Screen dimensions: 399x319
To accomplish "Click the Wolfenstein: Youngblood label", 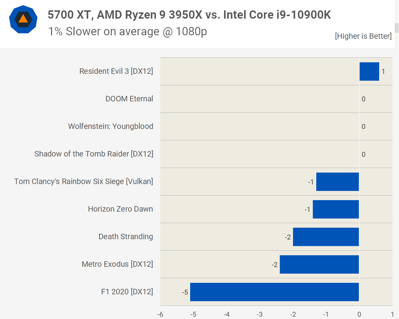I will (x=111, y=126).
